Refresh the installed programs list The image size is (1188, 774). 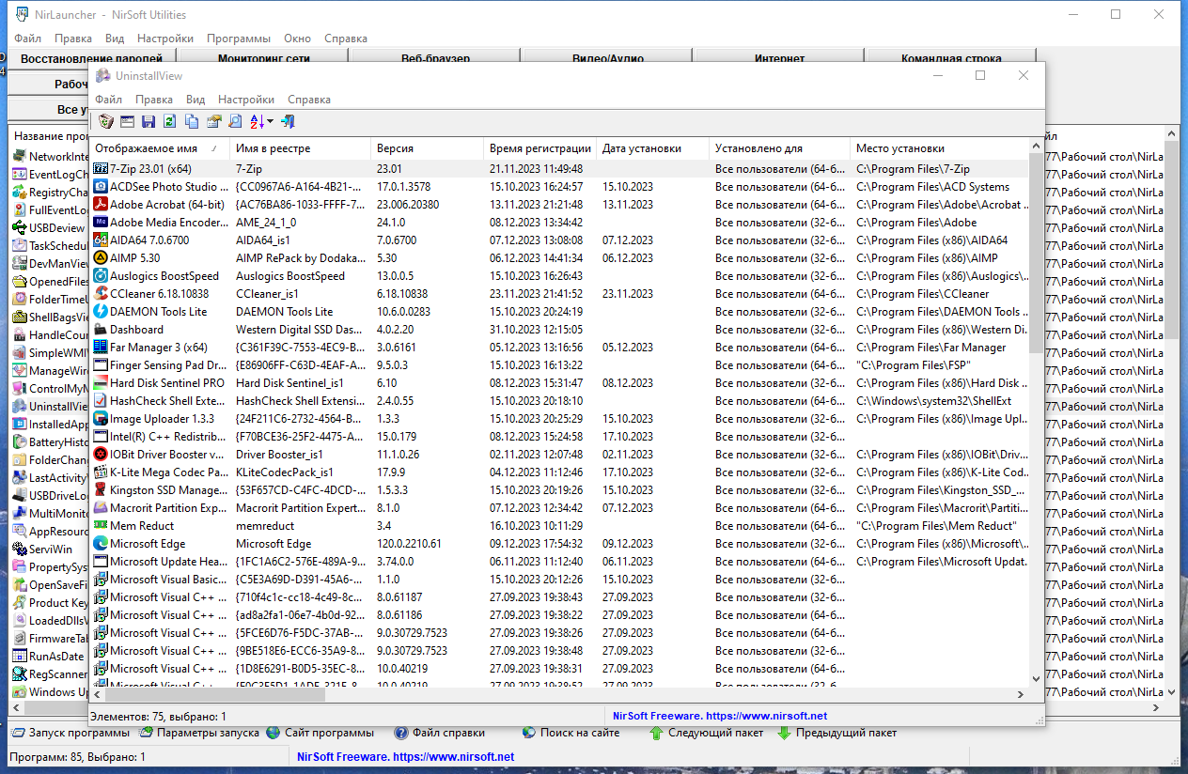coord(169,121)
